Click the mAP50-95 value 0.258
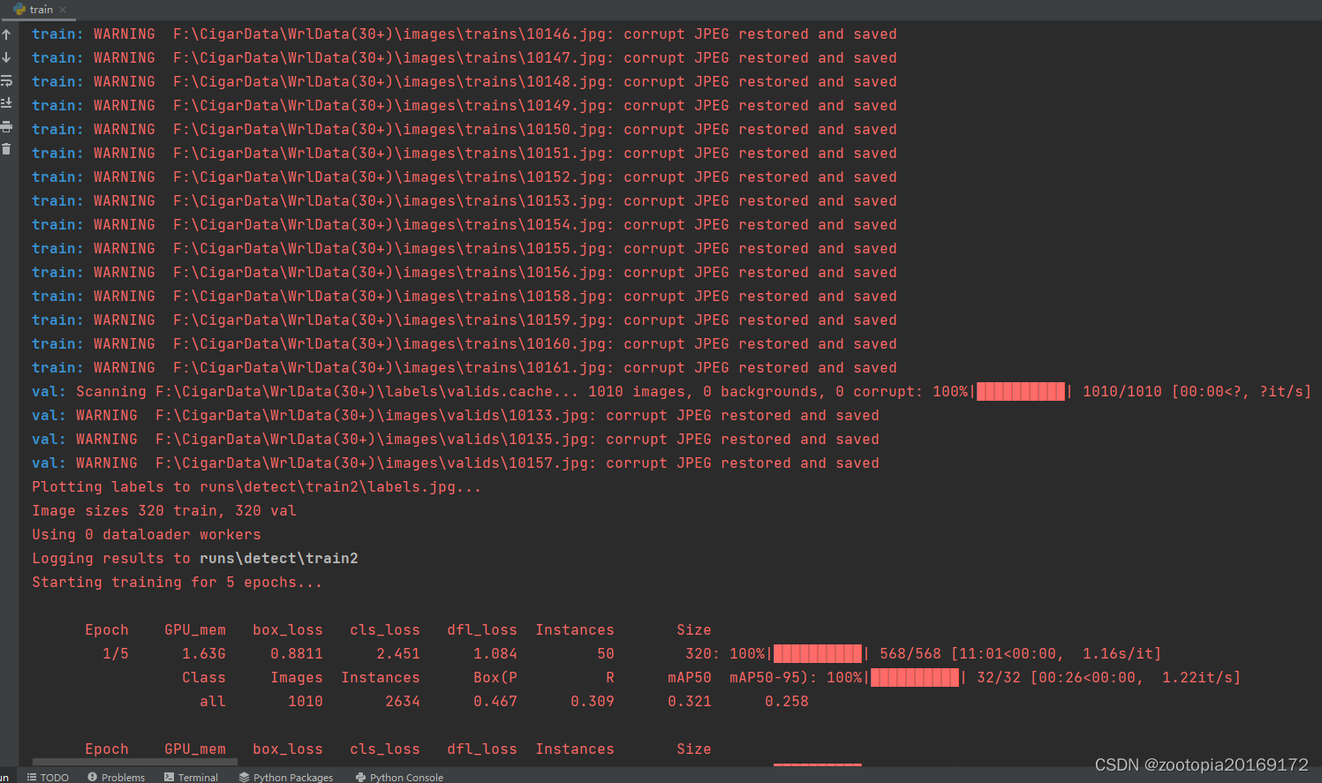The height and width of the screenshot is (783, 1322). (x=787, y=702)
